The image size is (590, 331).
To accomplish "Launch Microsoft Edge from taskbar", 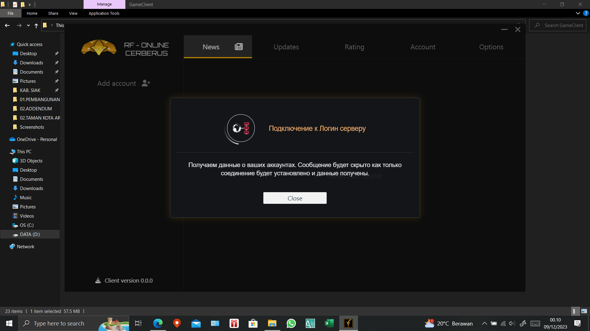I will point(158,323).
